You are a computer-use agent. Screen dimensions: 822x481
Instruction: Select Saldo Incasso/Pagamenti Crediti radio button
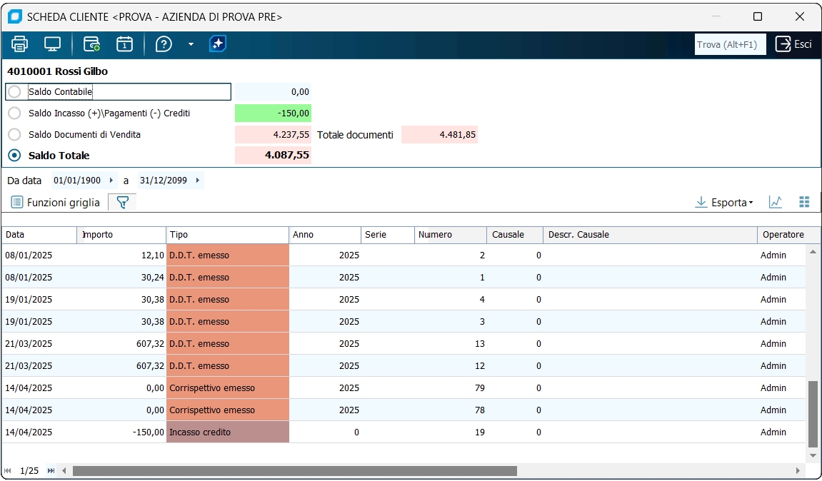(14, 113)
